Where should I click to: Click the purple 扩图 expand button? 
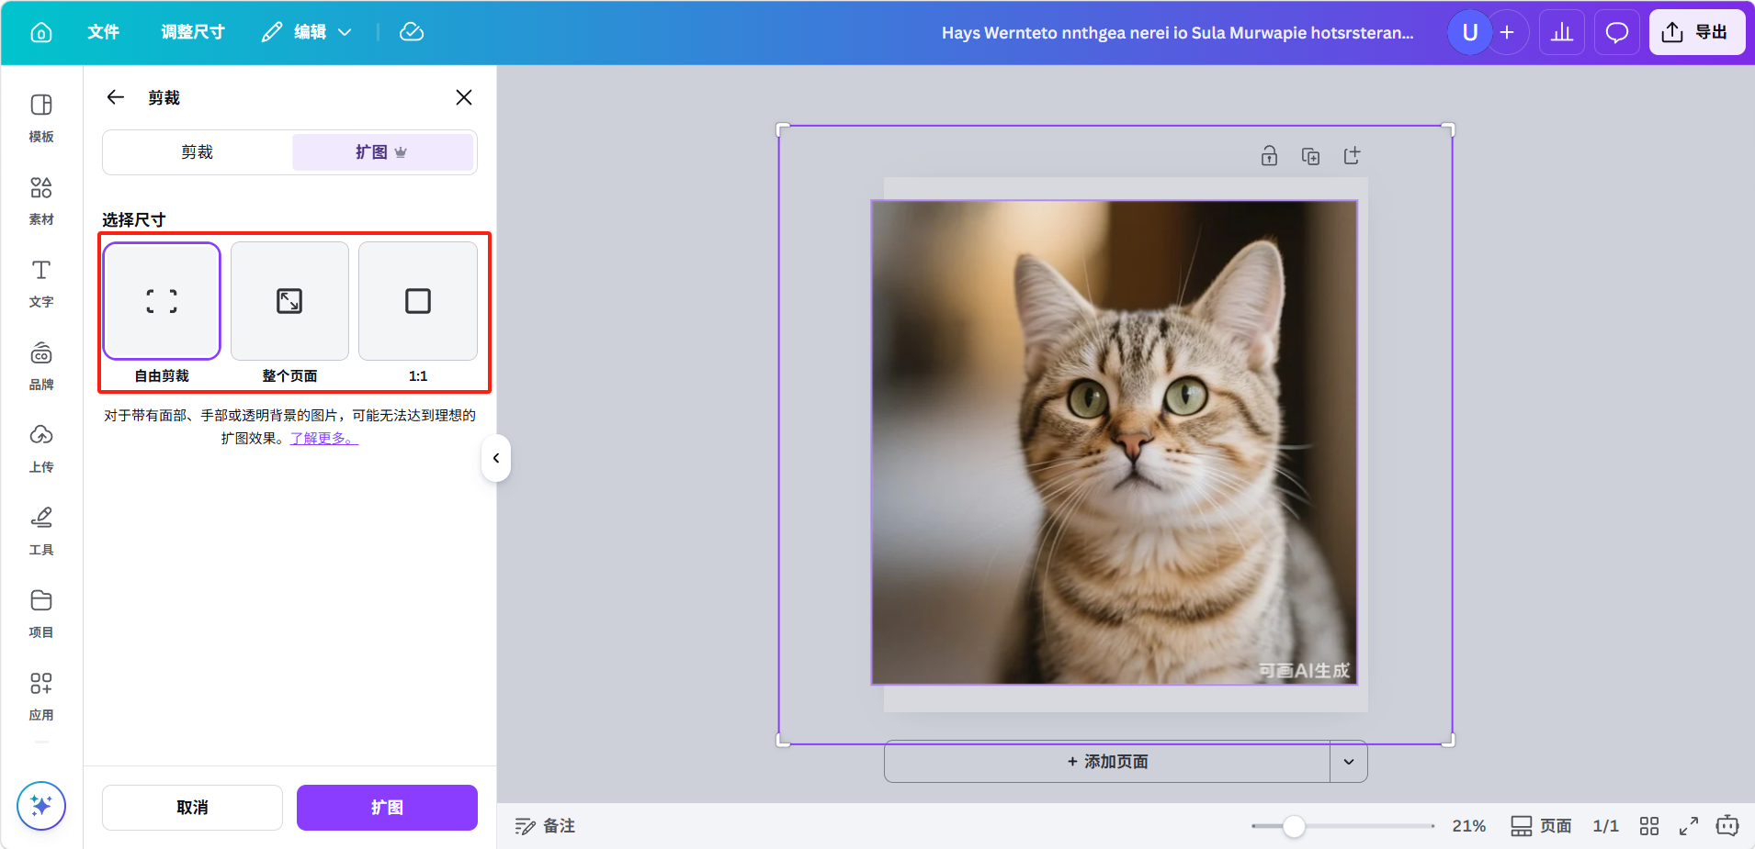[387, 808]
